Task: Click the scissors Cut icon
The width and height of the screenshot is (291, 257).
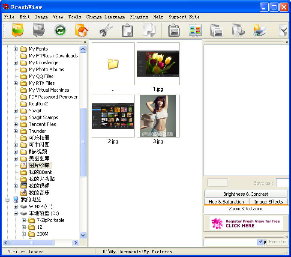Action: pos(106,30)
